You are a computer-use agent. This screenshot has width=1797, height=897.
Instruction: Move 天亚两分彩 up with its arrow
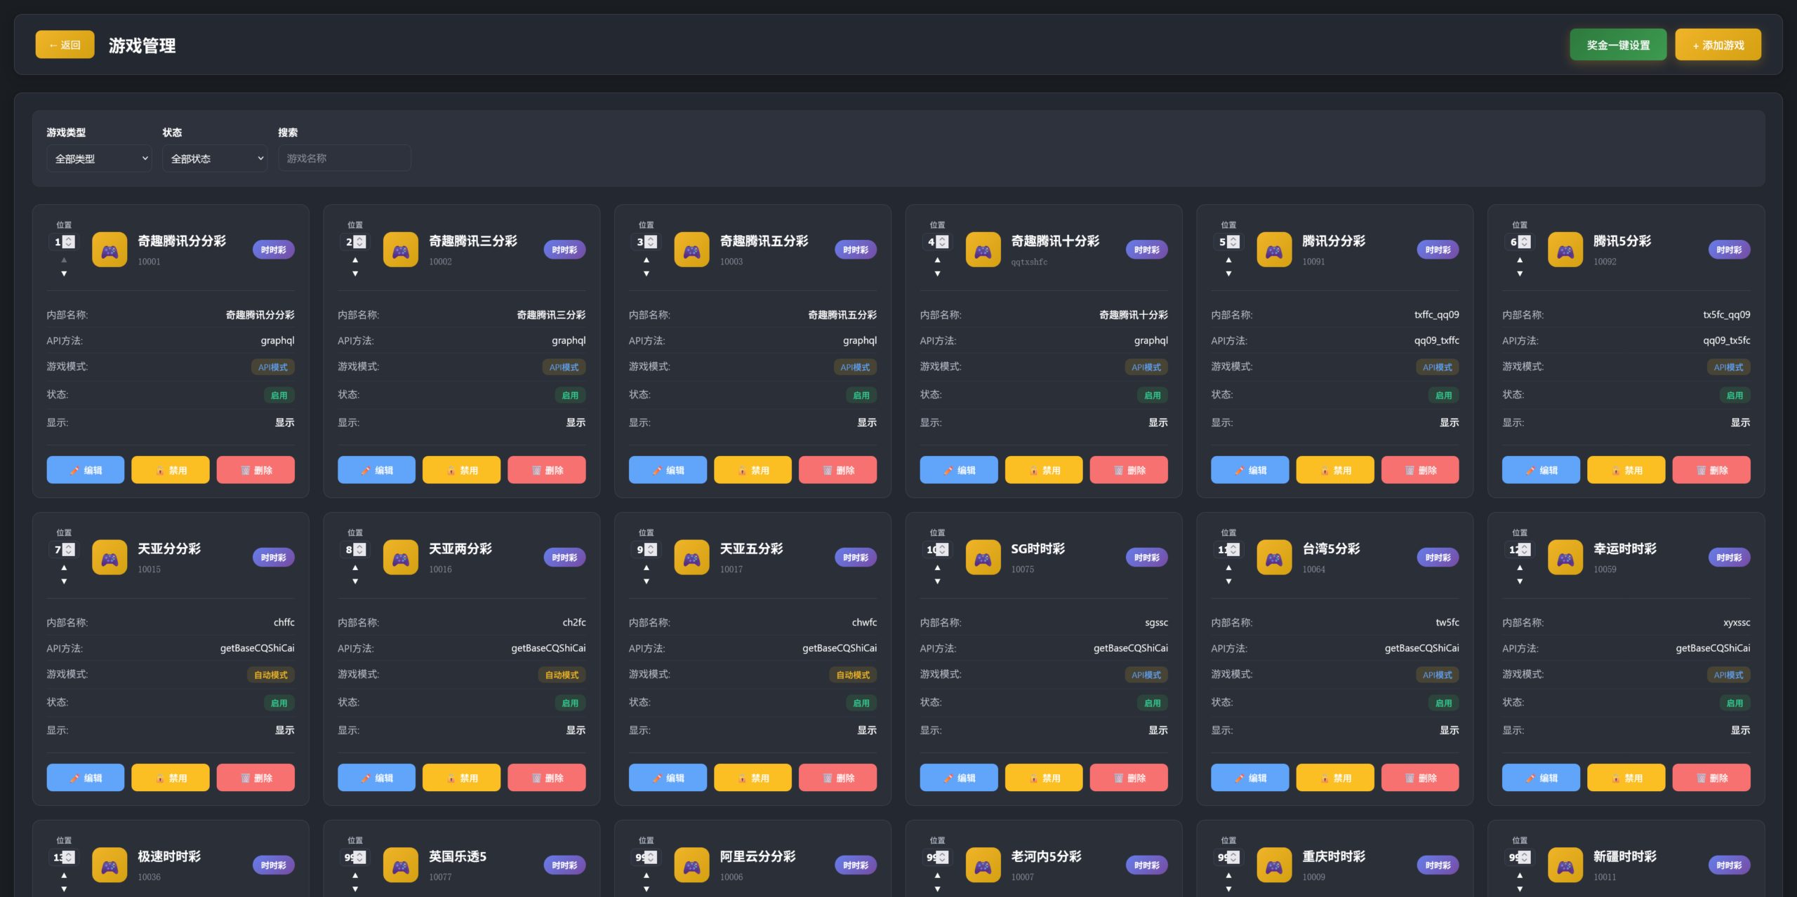point(355,567)
